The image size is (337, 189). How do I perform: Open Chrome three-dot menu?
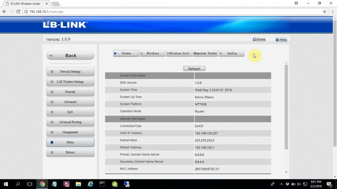click(x=333, y=11)
